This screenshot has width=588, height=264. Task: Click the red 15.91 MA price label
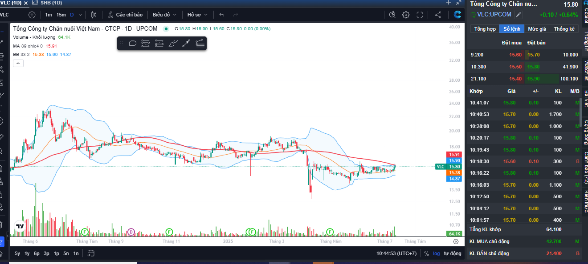coord(454,154)
